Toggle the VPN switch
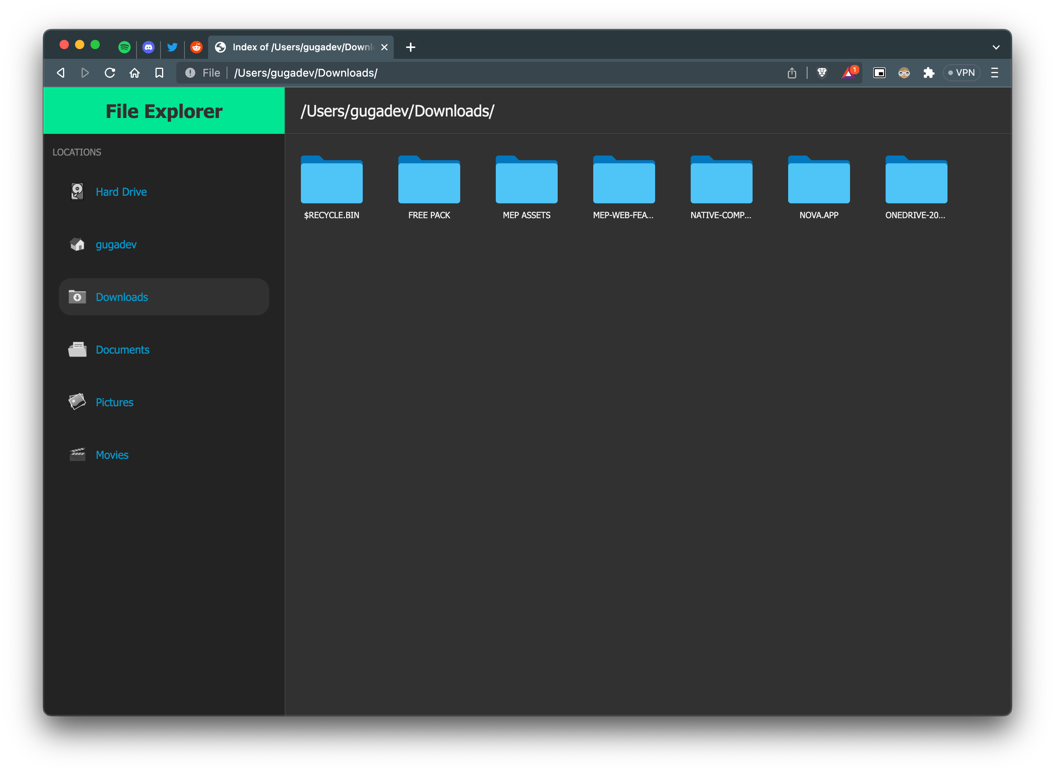This screenshot has width=1055, height=773. 961,72
